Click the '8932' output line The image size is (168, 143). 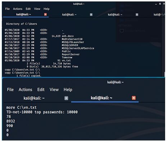[x=11, y=121]
